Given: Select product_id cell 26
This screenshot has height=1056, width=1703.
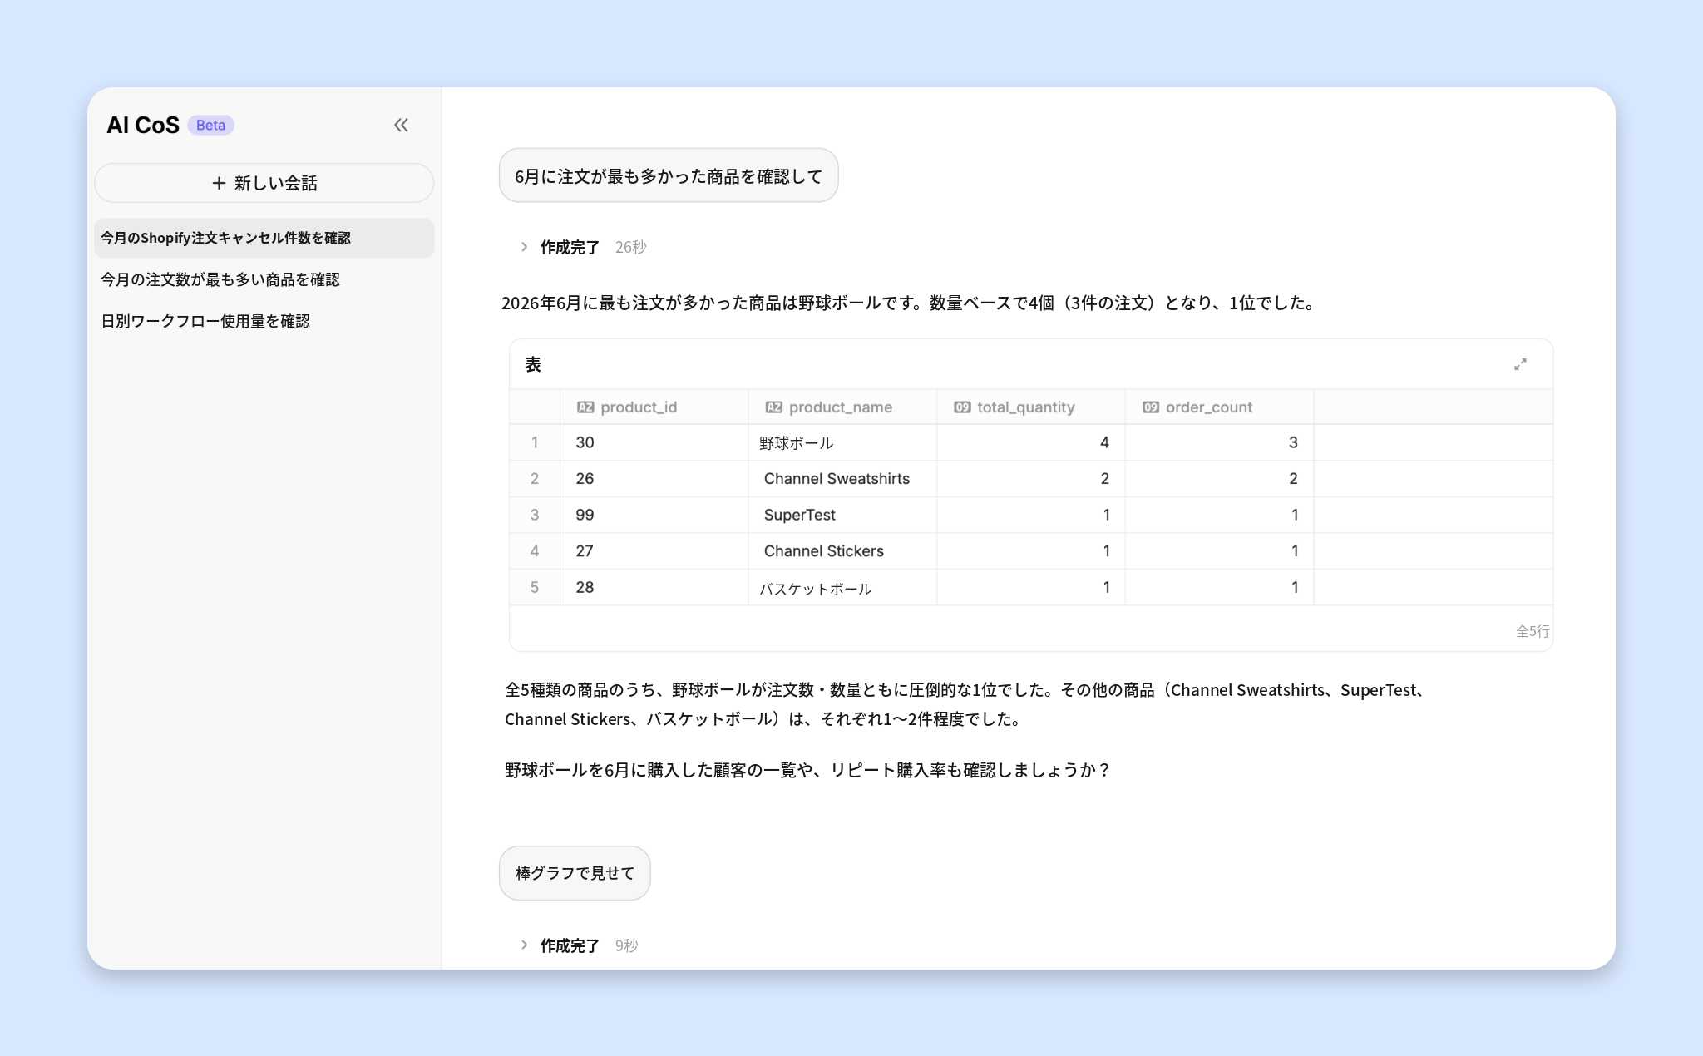Looking at the screenshot, I should [654, 479].
